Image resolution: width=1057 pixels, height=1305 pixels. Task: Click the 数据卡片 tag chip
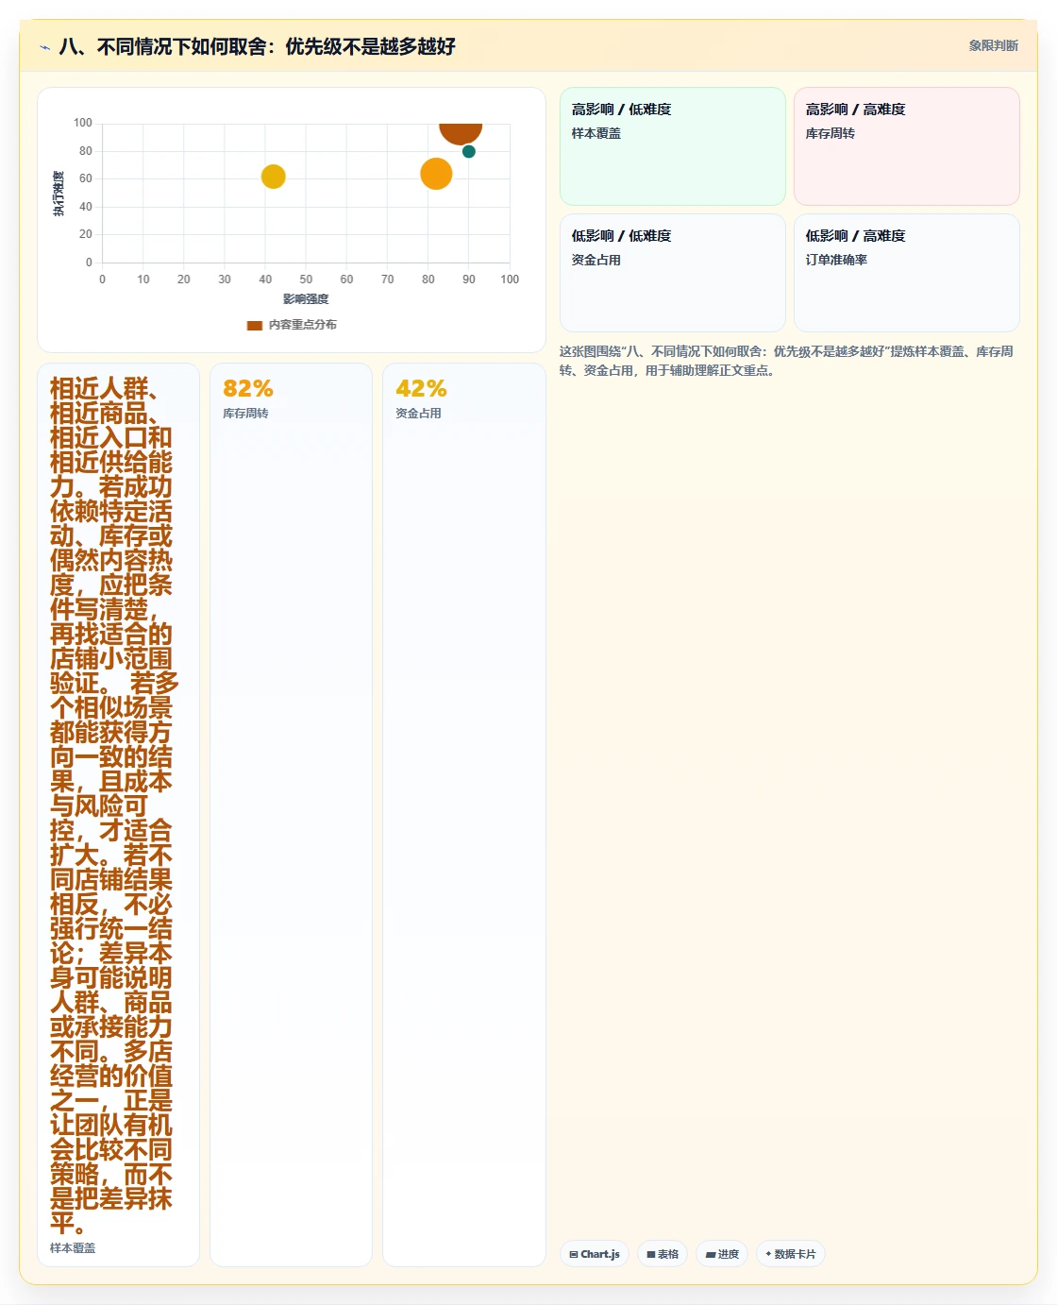tap(791, 1254)
